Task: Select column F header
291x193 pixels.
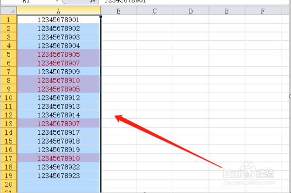Action: point(263,11)
